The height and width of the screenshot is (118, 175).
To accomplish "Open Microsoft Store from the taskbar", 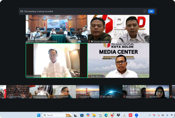I will pos(82,115).
